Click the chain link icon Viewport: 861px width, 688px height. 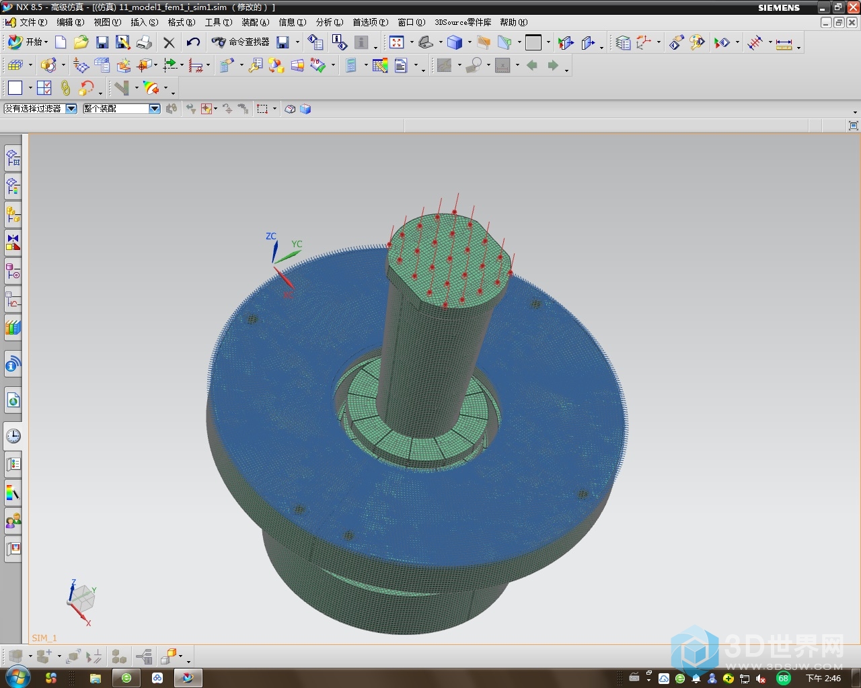pyautogui.click(x=65, y=88)
